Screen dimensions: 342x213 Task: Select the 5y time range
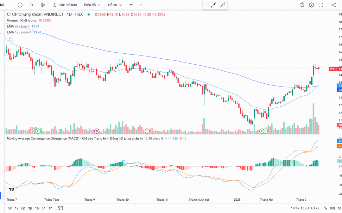(10, 208)
